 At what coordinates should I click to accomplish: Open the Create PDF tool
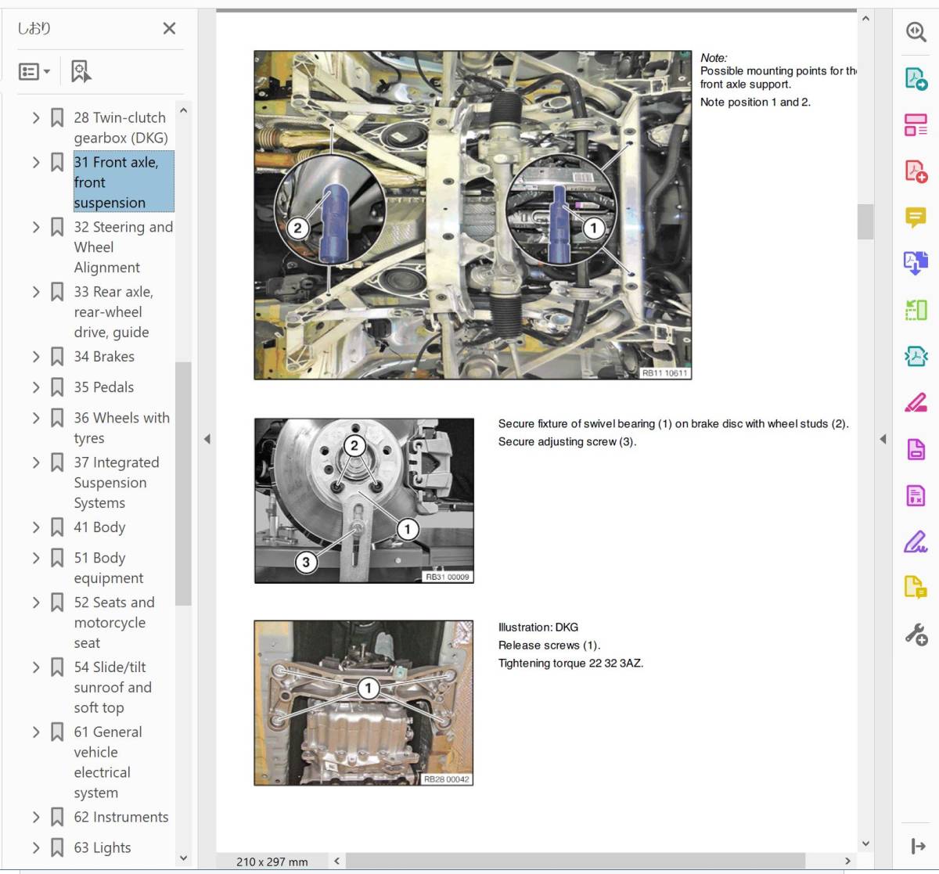pos(916,171)
